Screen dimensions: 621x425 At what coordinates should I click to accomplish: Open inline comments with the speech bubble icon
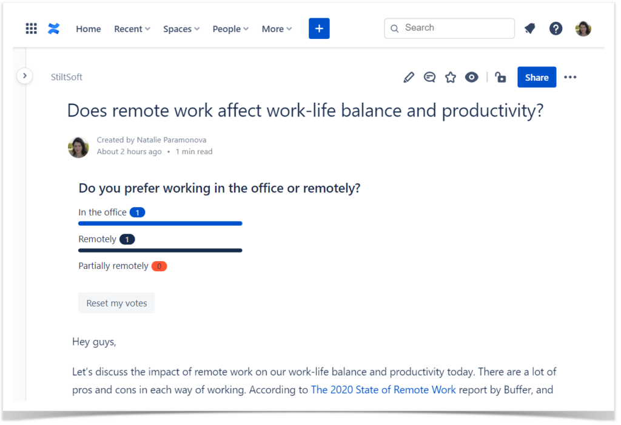click(429, 77)
